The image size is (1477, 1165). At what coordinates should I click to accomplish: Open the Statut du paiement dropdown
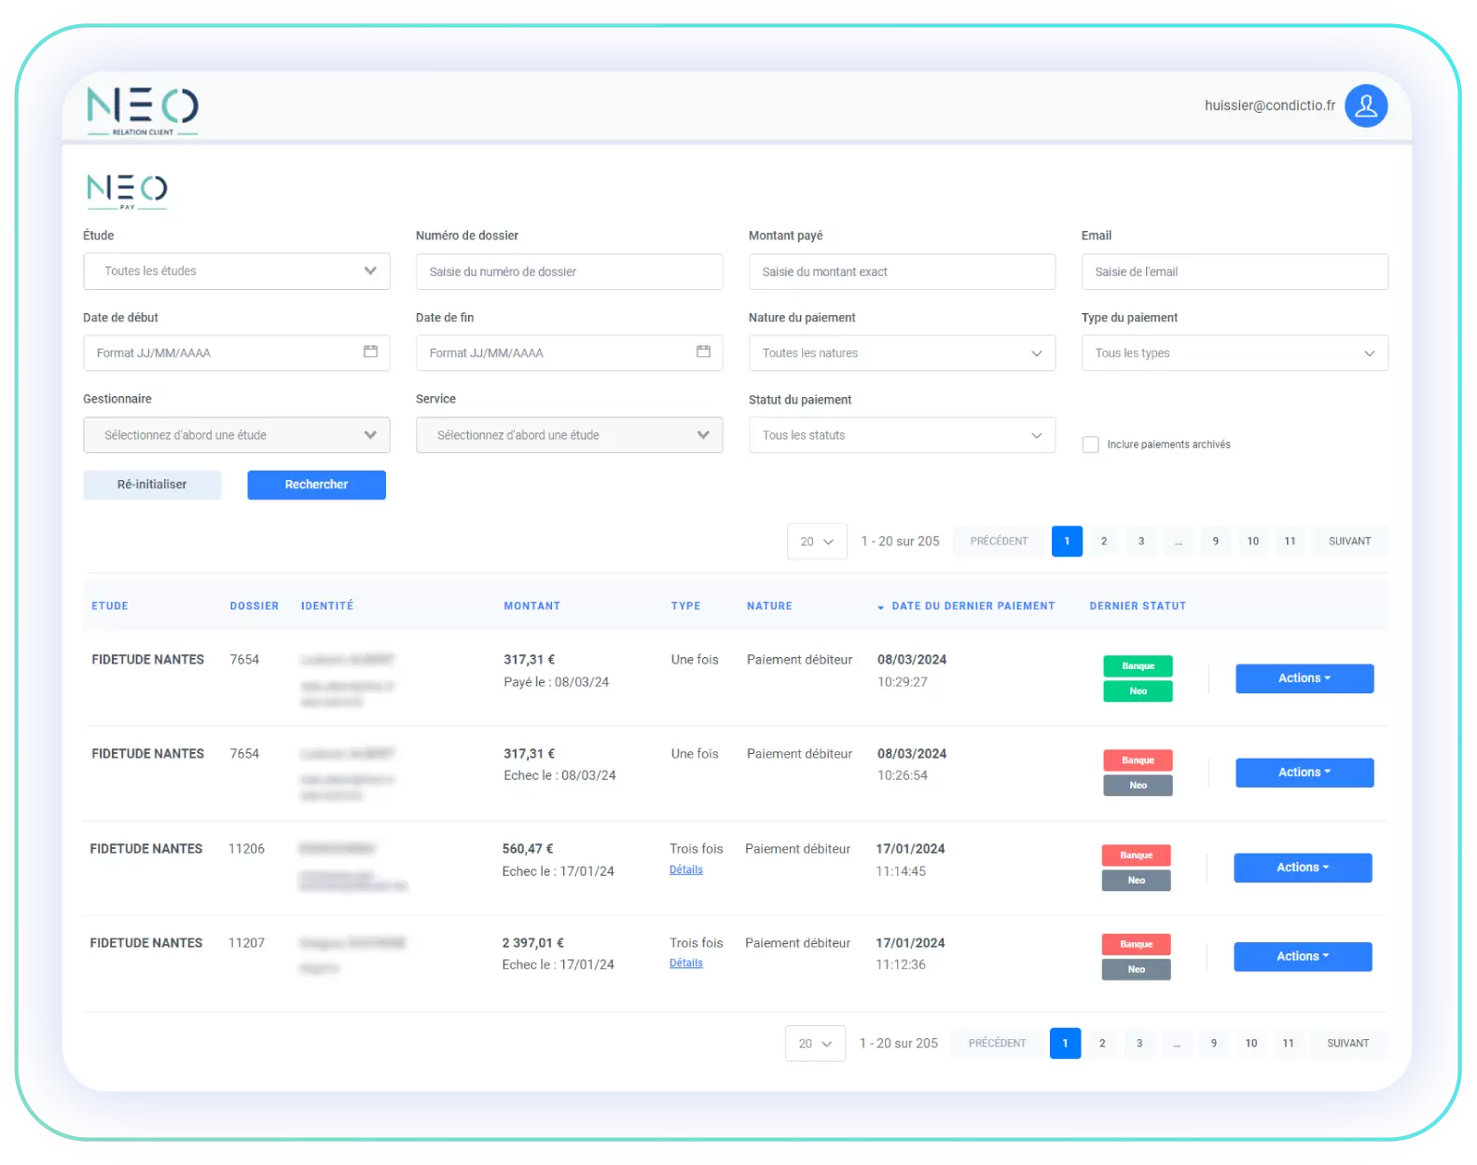(901, 435)
